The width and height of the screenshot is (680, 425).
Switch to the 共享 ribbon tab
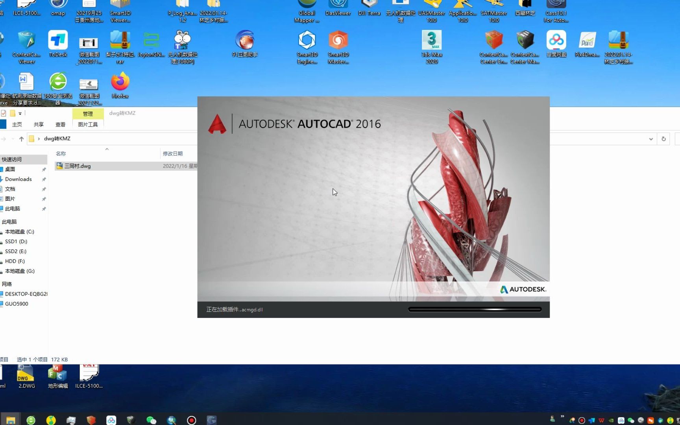click(x=39, y=124)
